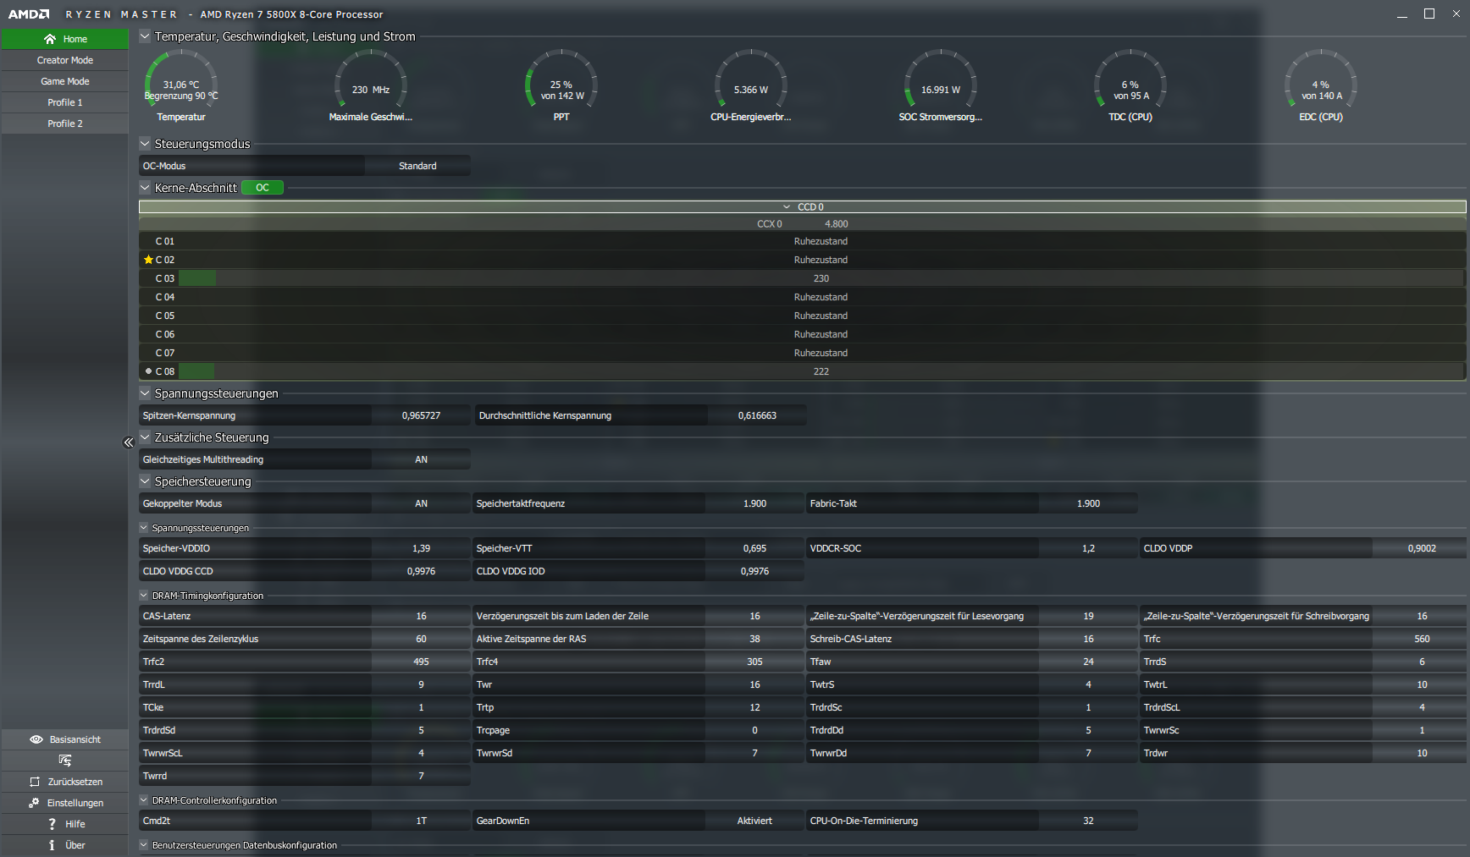Click Aktive Zeitspanne der RAS value 38
Viewport: 1470px width, 857px height.
(x=754, y=639)
